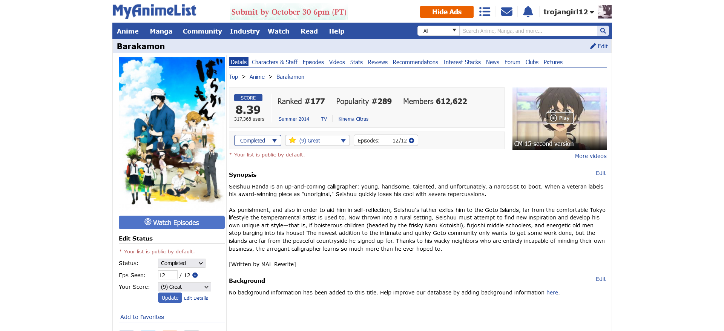The image size is (724, 331).
Task: Select the Details tab
Action: (239, 62)
